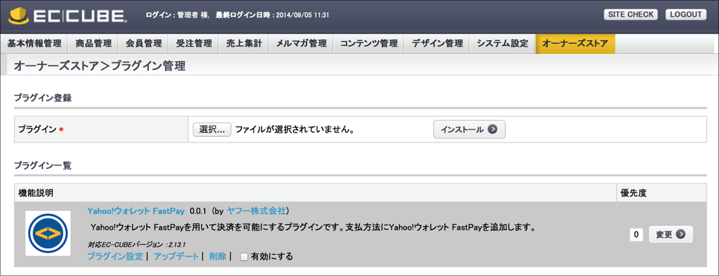Screen dimensions: 719x276
Task: Open the 売上集計 menu
Action: (243, 44)
